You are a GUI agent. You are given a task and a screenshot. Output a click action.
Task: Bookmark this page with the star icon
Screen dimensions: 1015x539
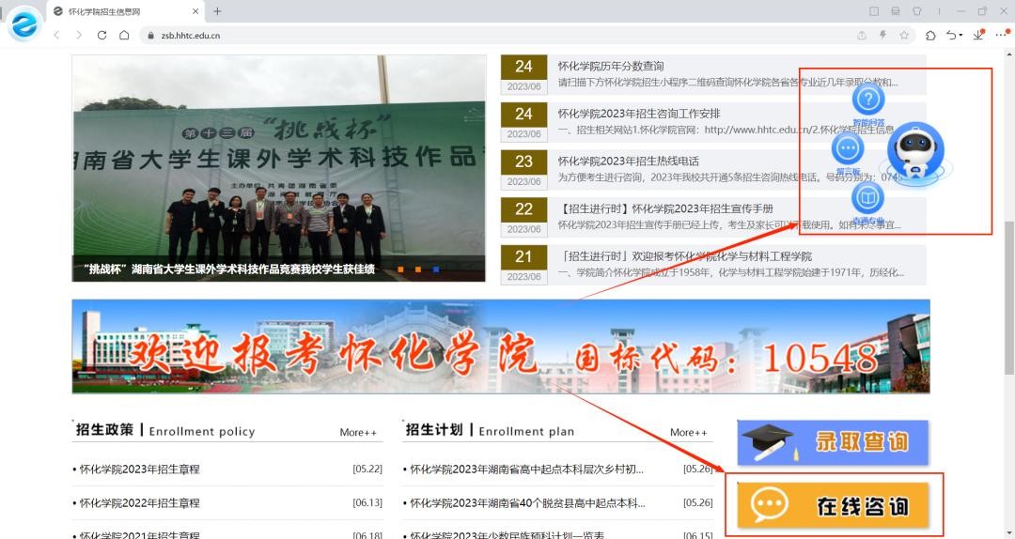point(904,35)
